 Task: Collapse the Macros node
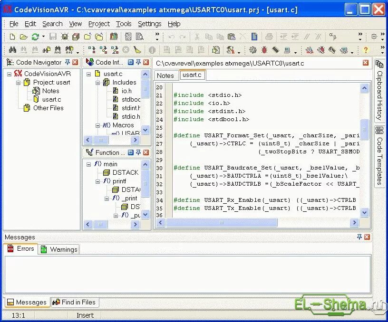coord(97,125)
